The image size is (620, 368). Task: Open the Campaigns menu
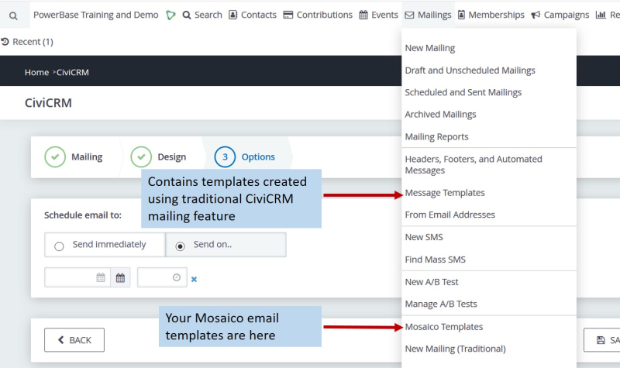560,15
